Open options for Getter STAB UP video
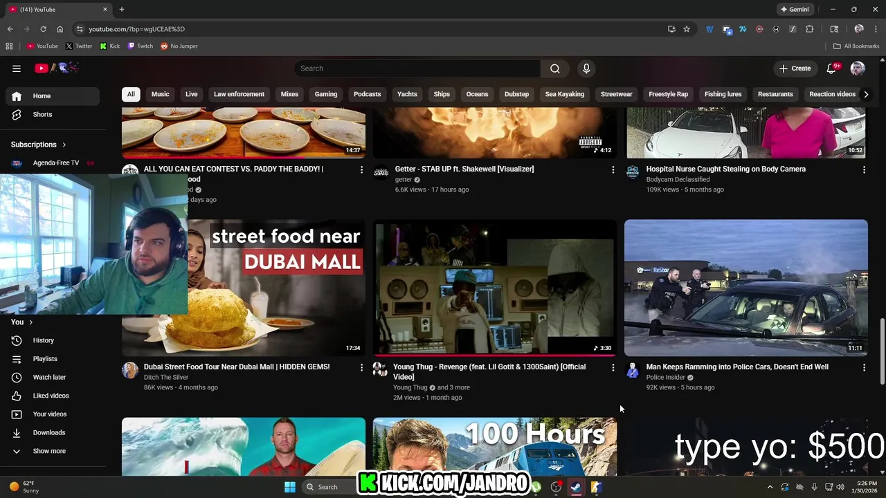886x498 pixels. (x=613, y=169)
